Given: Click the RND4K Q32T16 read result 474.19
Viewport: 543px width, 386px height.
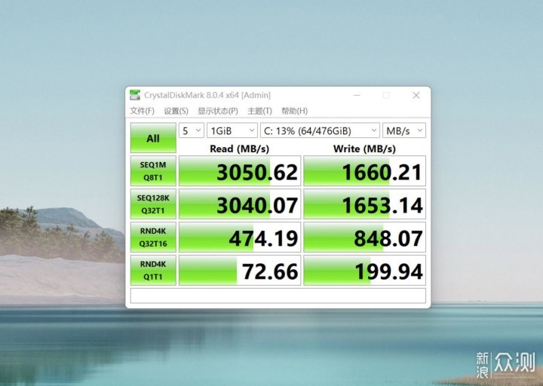Looking at the screenshot, I should click(240, 237).
